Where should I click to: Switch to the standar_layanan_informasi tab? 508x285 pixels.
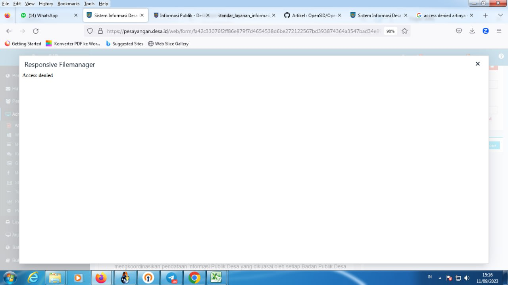pyautogui.click(x=246, y=15)
